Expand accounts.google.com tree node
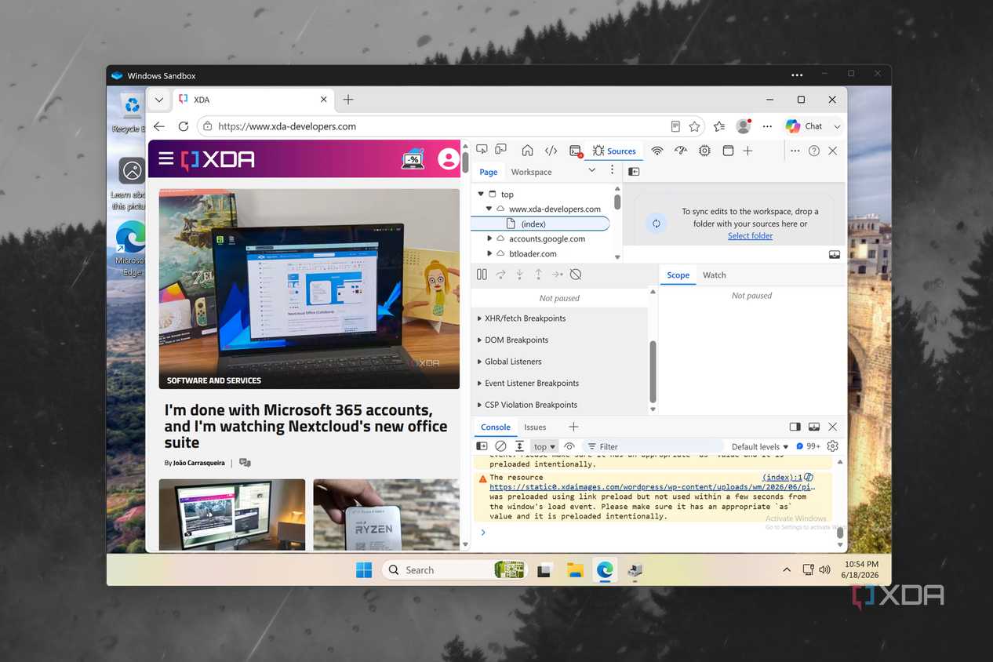 (489, 238)
